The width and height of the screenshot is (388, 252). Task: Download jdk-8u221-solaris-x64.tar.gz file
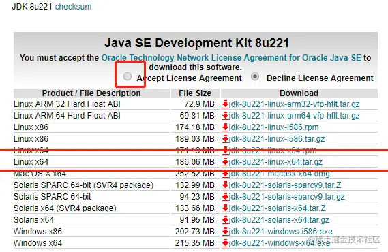click(279, 220)
